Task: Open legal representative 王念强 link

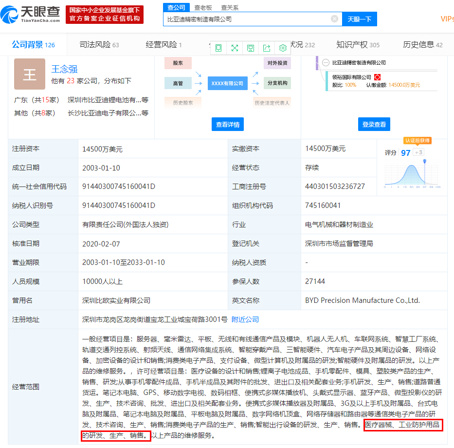Action: [x=64, y=69]
